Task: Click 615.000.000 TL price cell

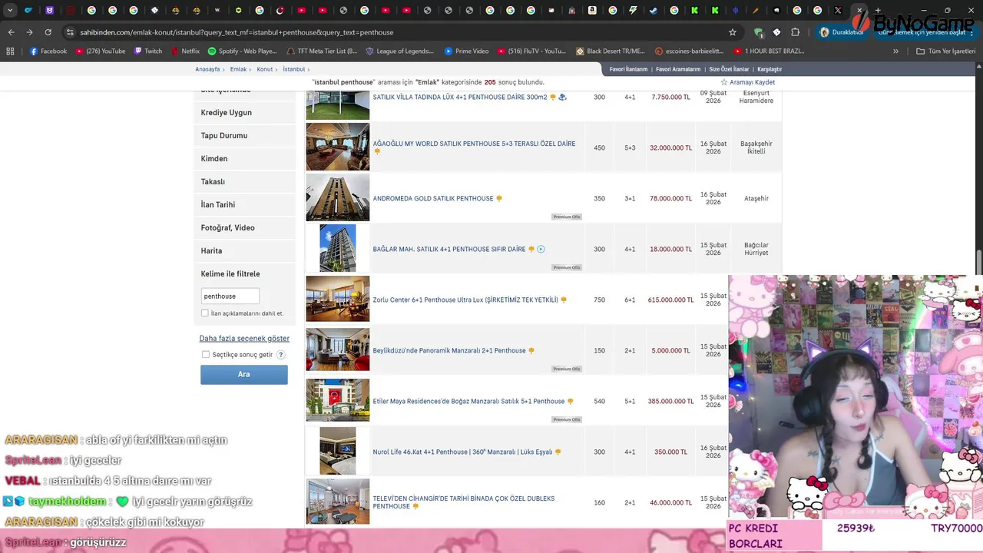Action: click(x=670, y=300)
